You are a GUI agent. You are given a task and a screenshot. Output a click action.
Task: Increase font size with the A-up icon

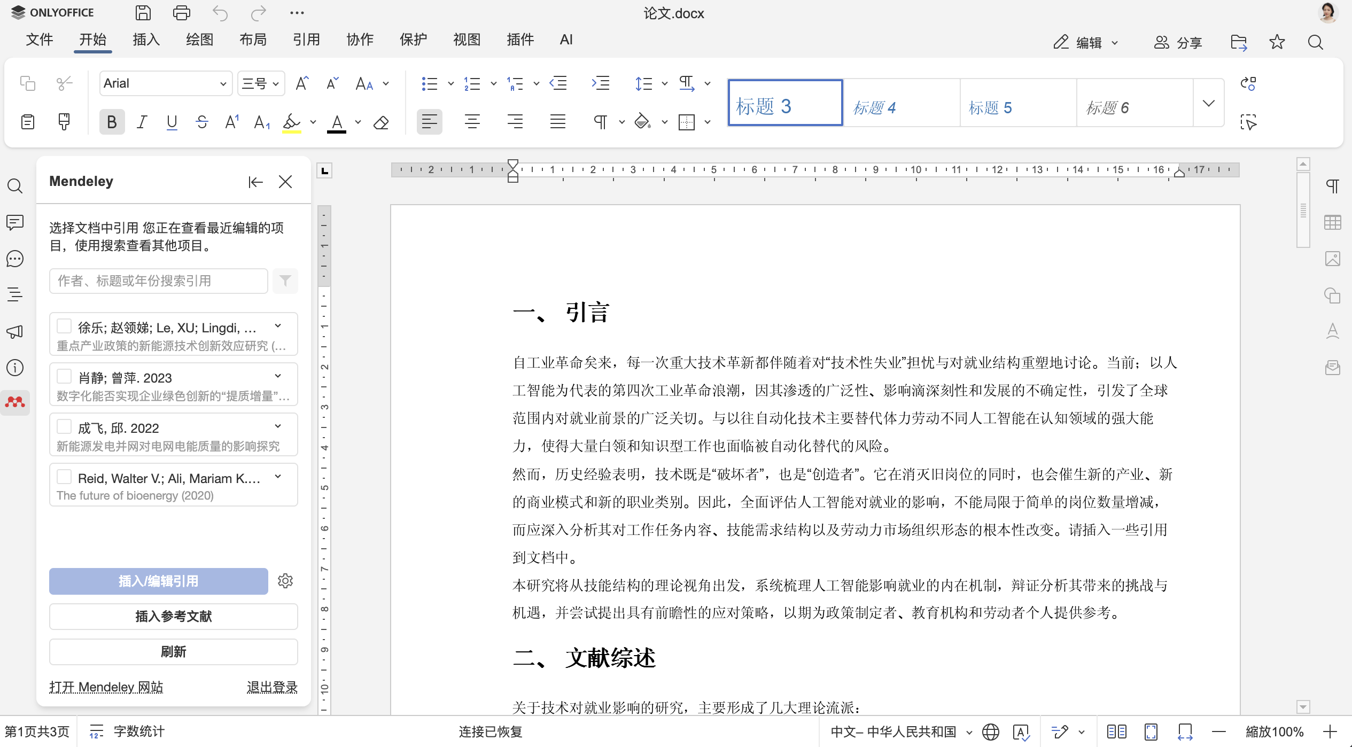click(x=302, y=83)
